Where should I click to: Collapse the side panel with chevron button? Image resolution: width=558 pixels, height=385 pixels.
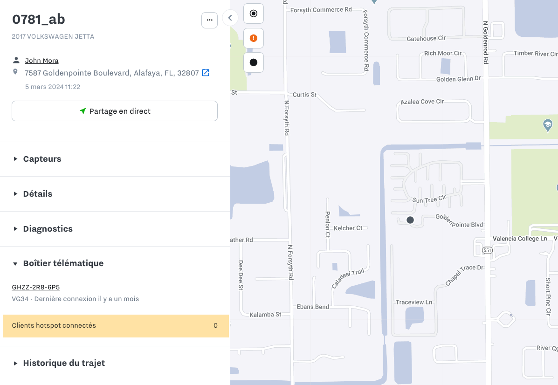point(230,18)
